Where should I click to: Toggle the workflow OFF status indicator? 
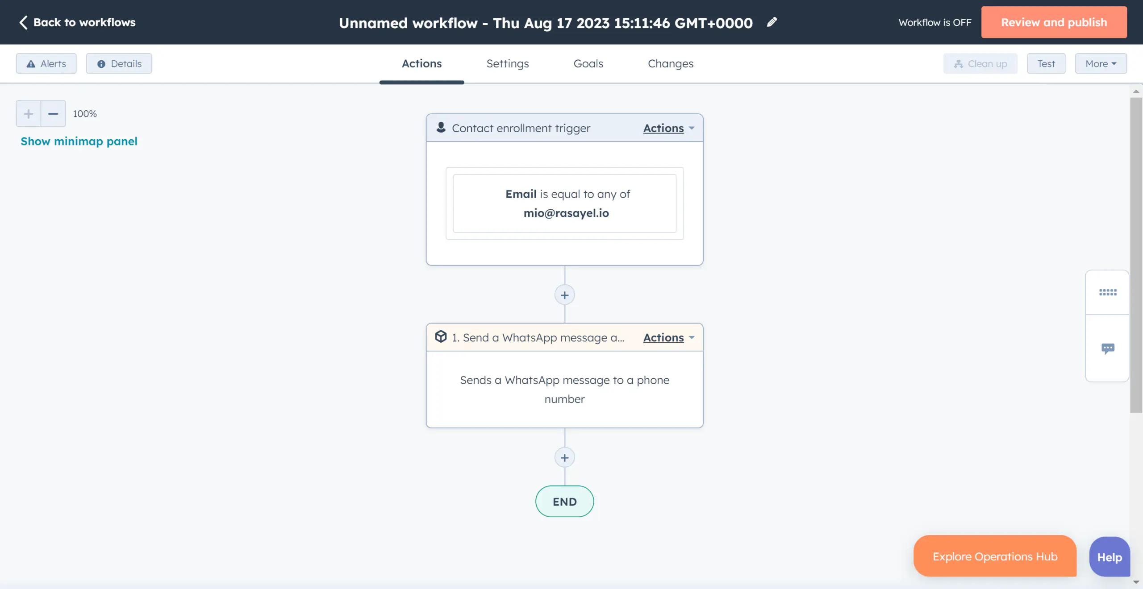(x=935, y=22)
